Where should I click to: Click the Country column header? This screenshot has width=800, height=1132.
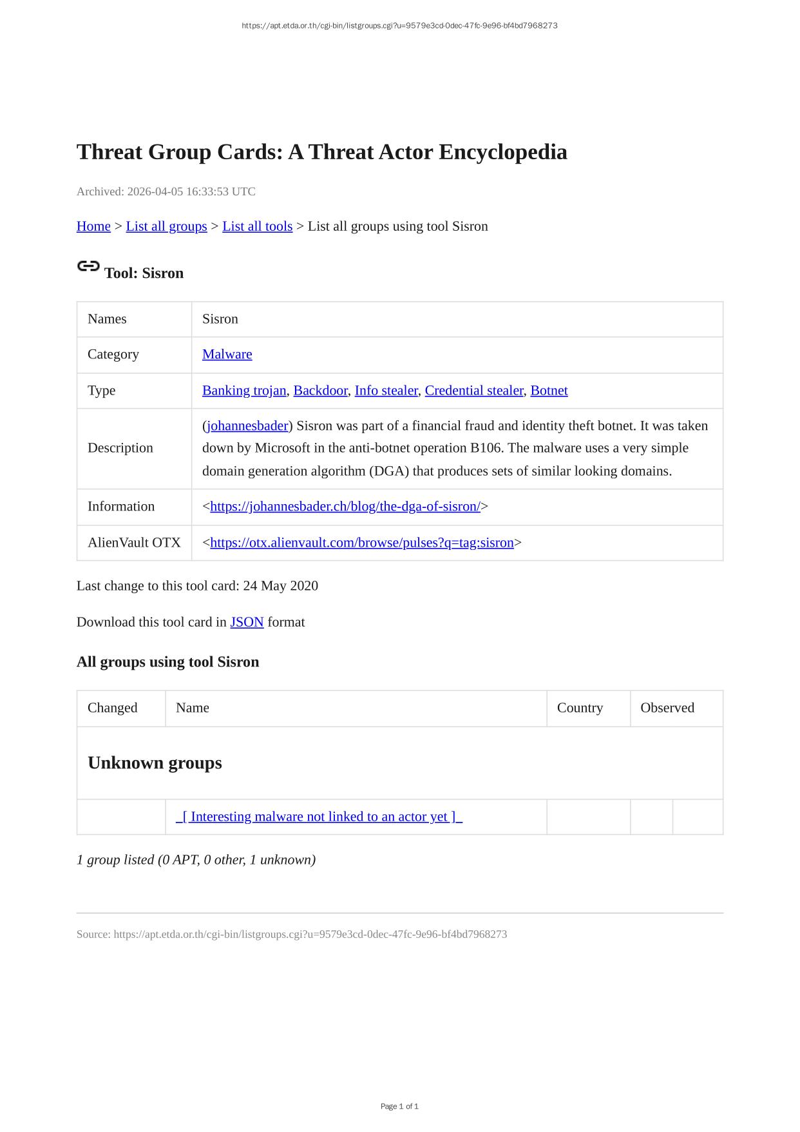(x=580, y=708)
